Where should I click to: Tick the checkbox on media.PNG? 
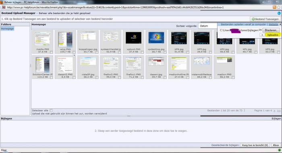52,52
